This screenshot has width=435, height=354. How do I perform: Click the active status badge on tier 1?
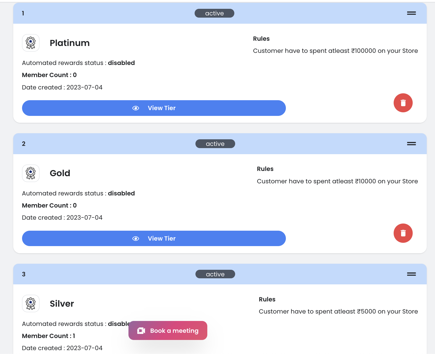pos(214,13)
